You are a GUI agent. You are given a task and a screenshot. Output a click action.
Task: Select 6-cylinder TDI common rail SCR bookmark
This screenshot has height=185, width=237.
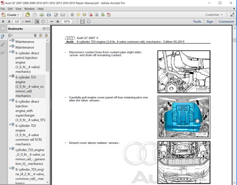click(x=29, y=135)
